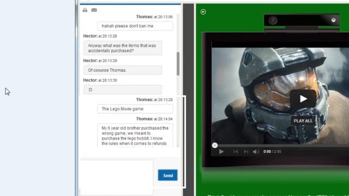
Task: Select the 'Of coourse Thomas.' message
Action: [x=123, y=70]
